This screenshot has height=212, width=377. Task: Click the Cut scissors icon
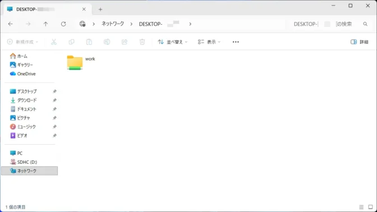[x=54, y=42]
